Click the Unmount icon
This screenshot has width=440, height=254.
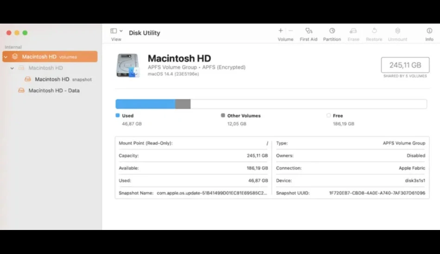pos(397,30)
